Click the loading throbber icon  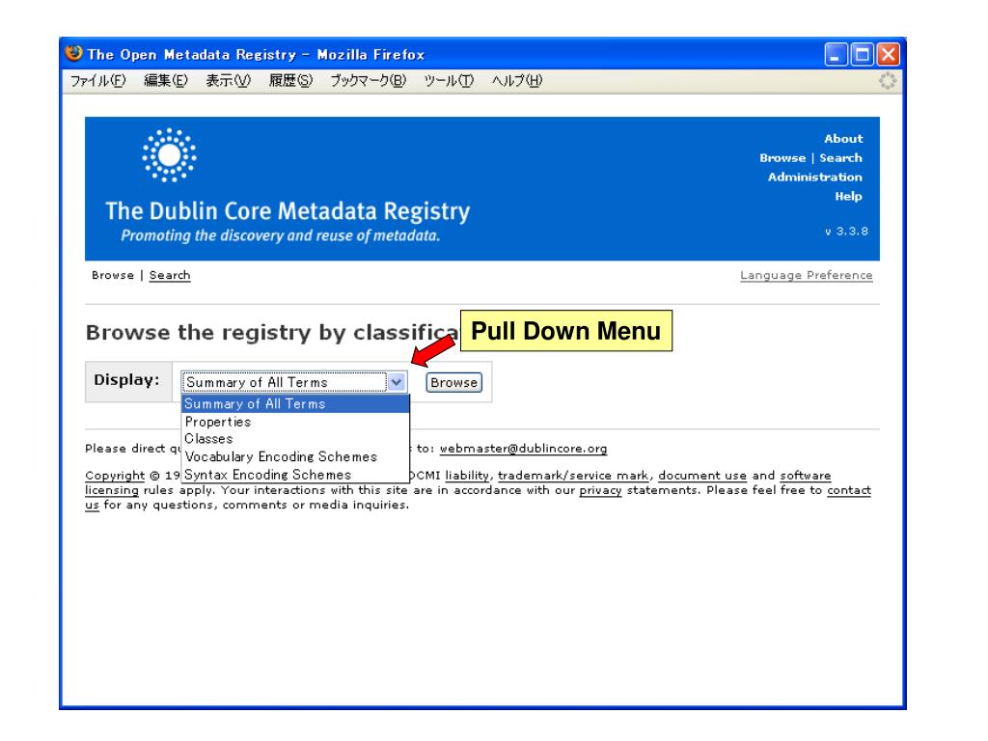[888, 81]
